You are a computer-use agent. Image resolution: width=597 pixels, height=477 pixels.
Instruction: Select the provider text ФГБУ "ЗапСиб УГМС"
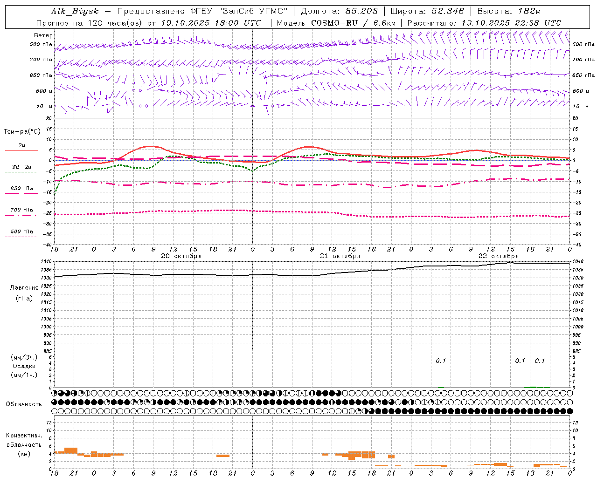[x=238, y=11]
